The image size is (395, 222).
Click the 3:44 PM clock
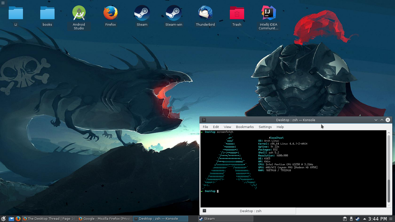coord(377,219)
